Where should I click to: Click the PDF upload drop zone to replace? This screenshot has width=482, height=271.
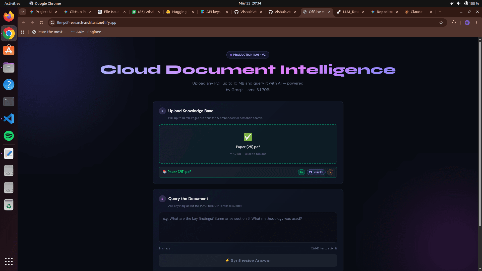coord(248,144)
